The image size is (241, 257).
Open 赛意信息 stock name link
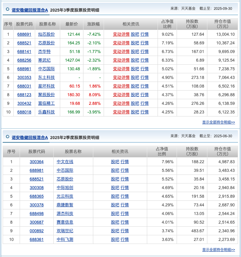[x=65, y=222]
